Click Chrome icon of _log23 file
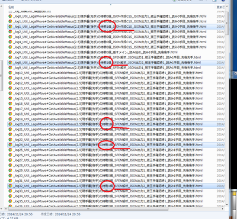Viewport: 237px width, 219px height. pos(10,140)
